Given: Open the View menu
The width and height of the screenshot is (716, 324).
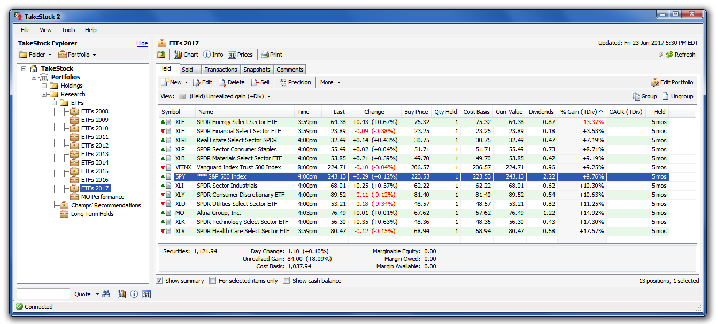Looking at the screenshot, I should (x=46, y=30).
